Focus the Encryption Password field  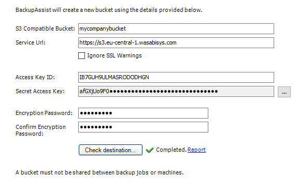[143, 113]
